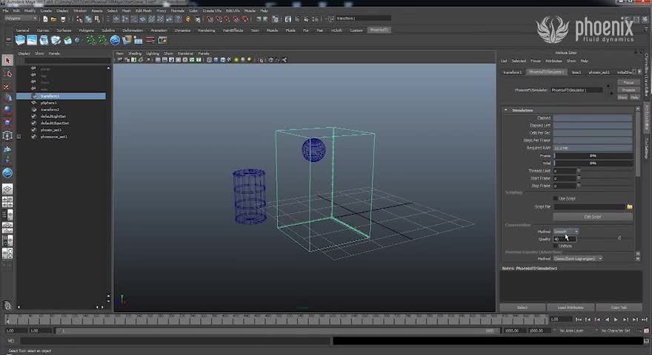Click the first PhoenixFD shelf icon
This screenshot has height=355, width=652.
21,39
